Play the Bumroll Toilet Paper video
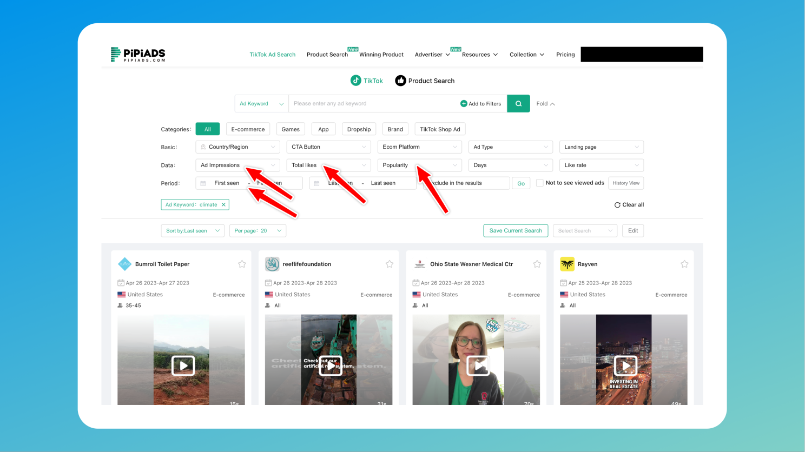 tap(183, 366)
